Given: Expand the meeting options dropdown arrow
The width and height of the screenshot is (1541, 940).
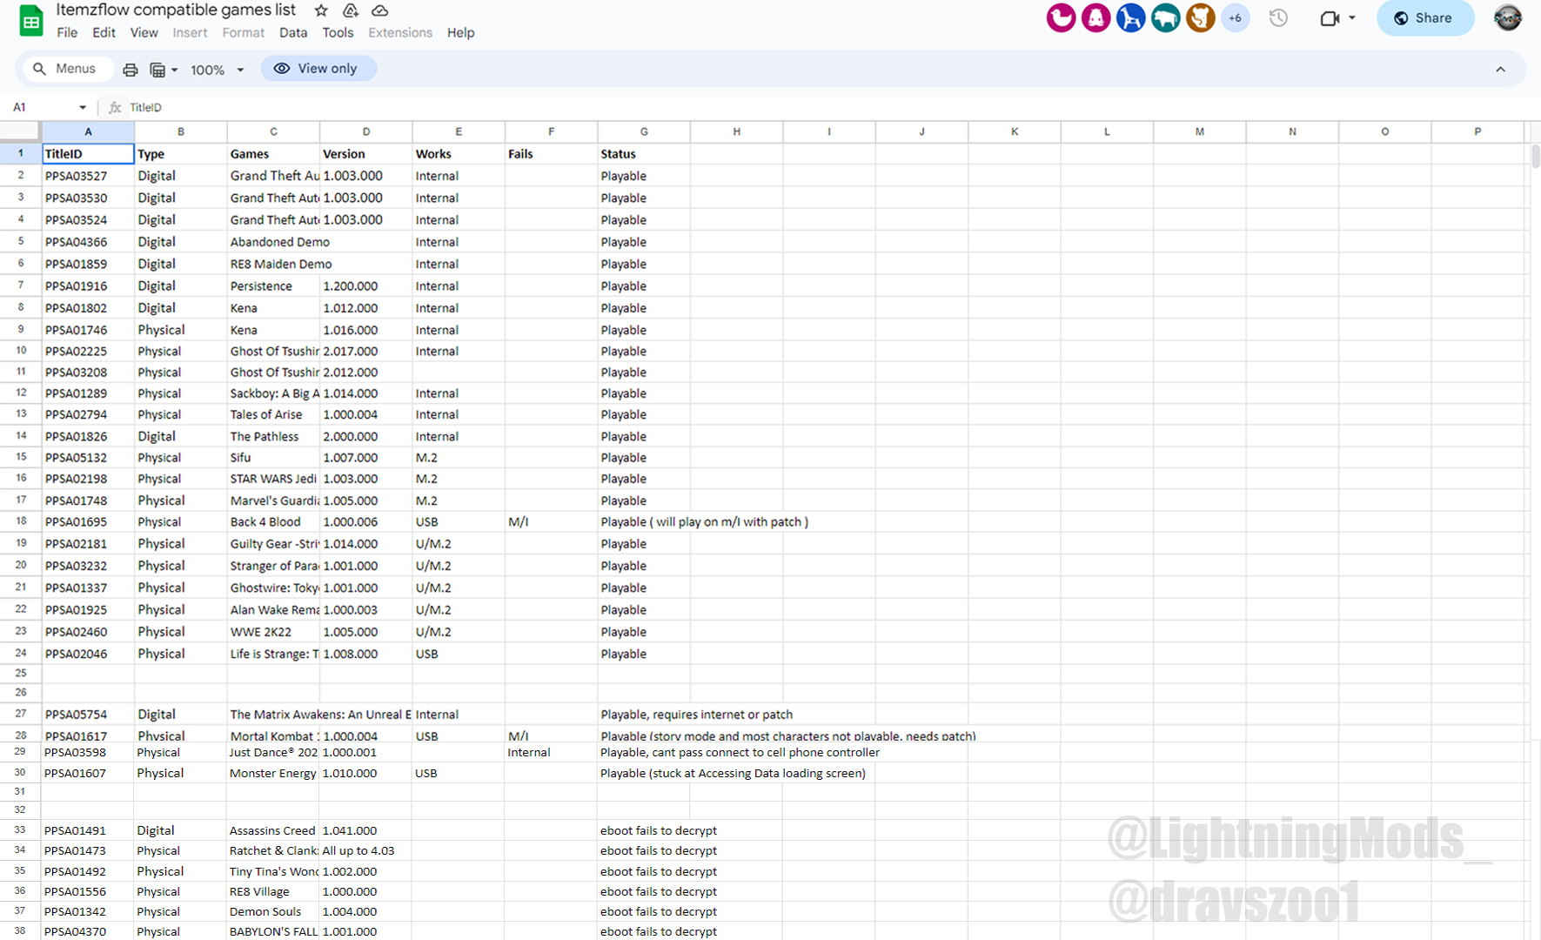Looking at the screenshot, I should 1352,18.
